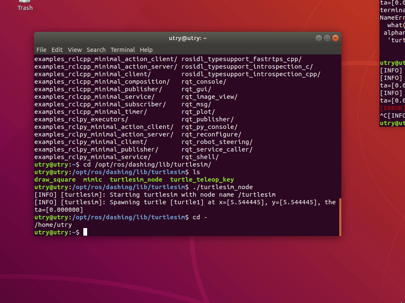Screen dimensions: 405x303
Task: Click 'examples_rclcpp_minimal_subscriber/' entry
Action: tap(100, 104)
